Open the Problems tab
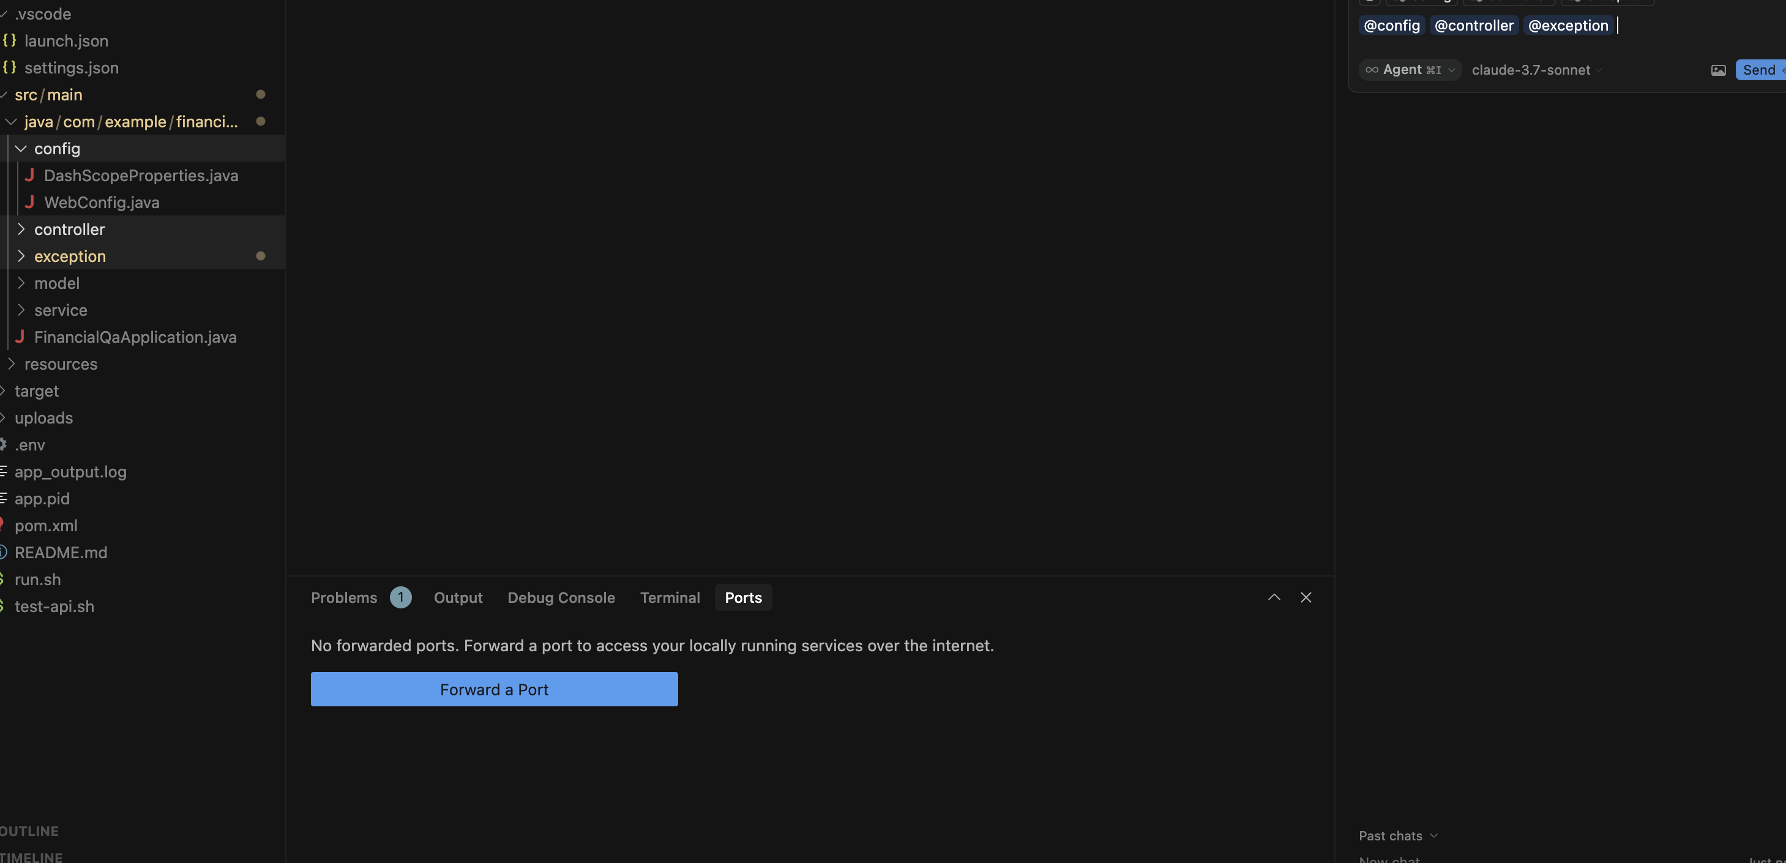Screen dimensions: 1786x863 pos(344,597)
